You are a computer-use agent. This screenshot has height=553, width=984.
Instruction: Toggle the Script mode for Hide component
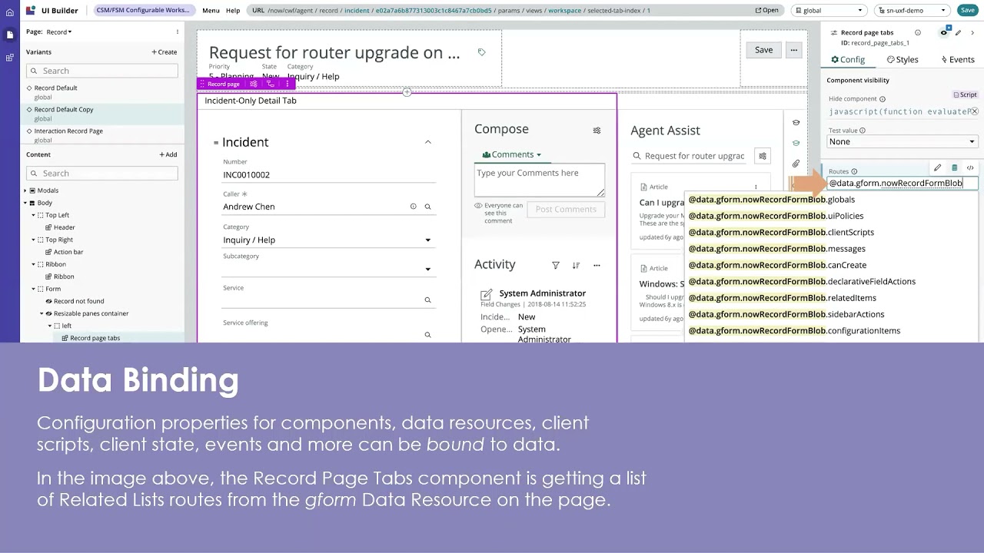click(x=966, y=94)
